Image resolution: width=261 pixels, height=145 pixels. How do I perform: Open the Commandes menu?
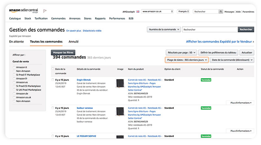coord(58,19)
